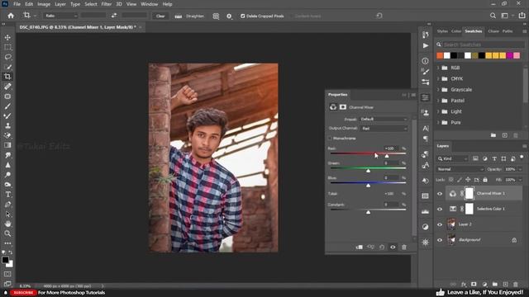Open the Preset dropdown in Properties
The width and height of the screenshot is (529, 297).
pyautogui.click(x=384, y=119)
